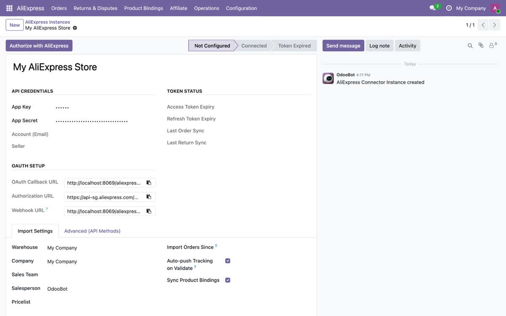Click the settings gear next to My AliExpress Store
This screenshot has height=316, width=506.
coord(75,28)
